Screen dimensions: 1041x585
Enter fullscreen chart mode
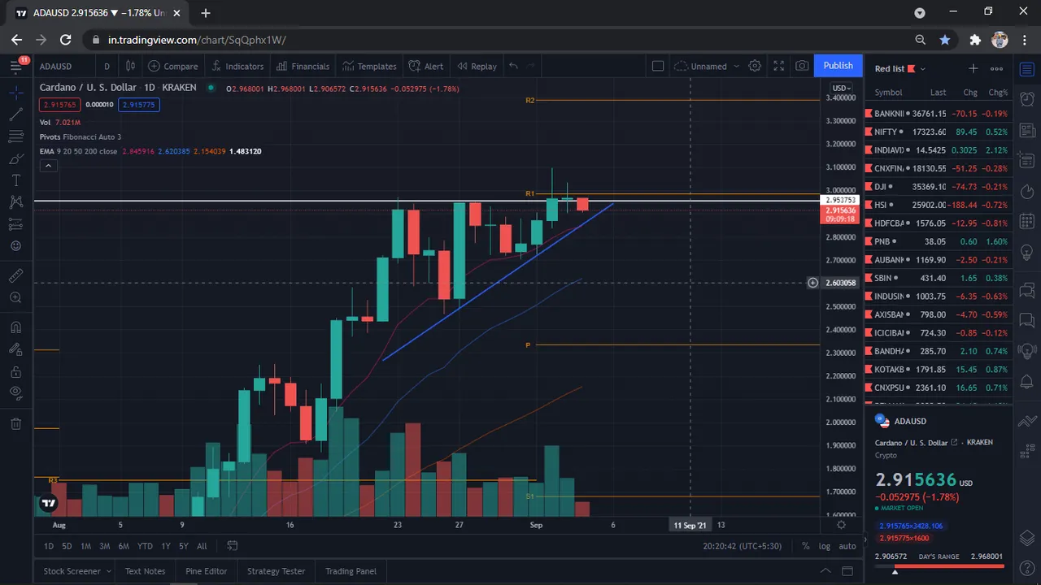(x=778, y=66)
